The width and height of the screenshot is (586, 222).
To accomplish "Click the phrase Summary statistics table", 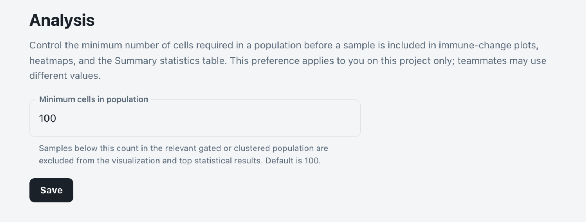I will pyautogui.click(x=171, y=61).
